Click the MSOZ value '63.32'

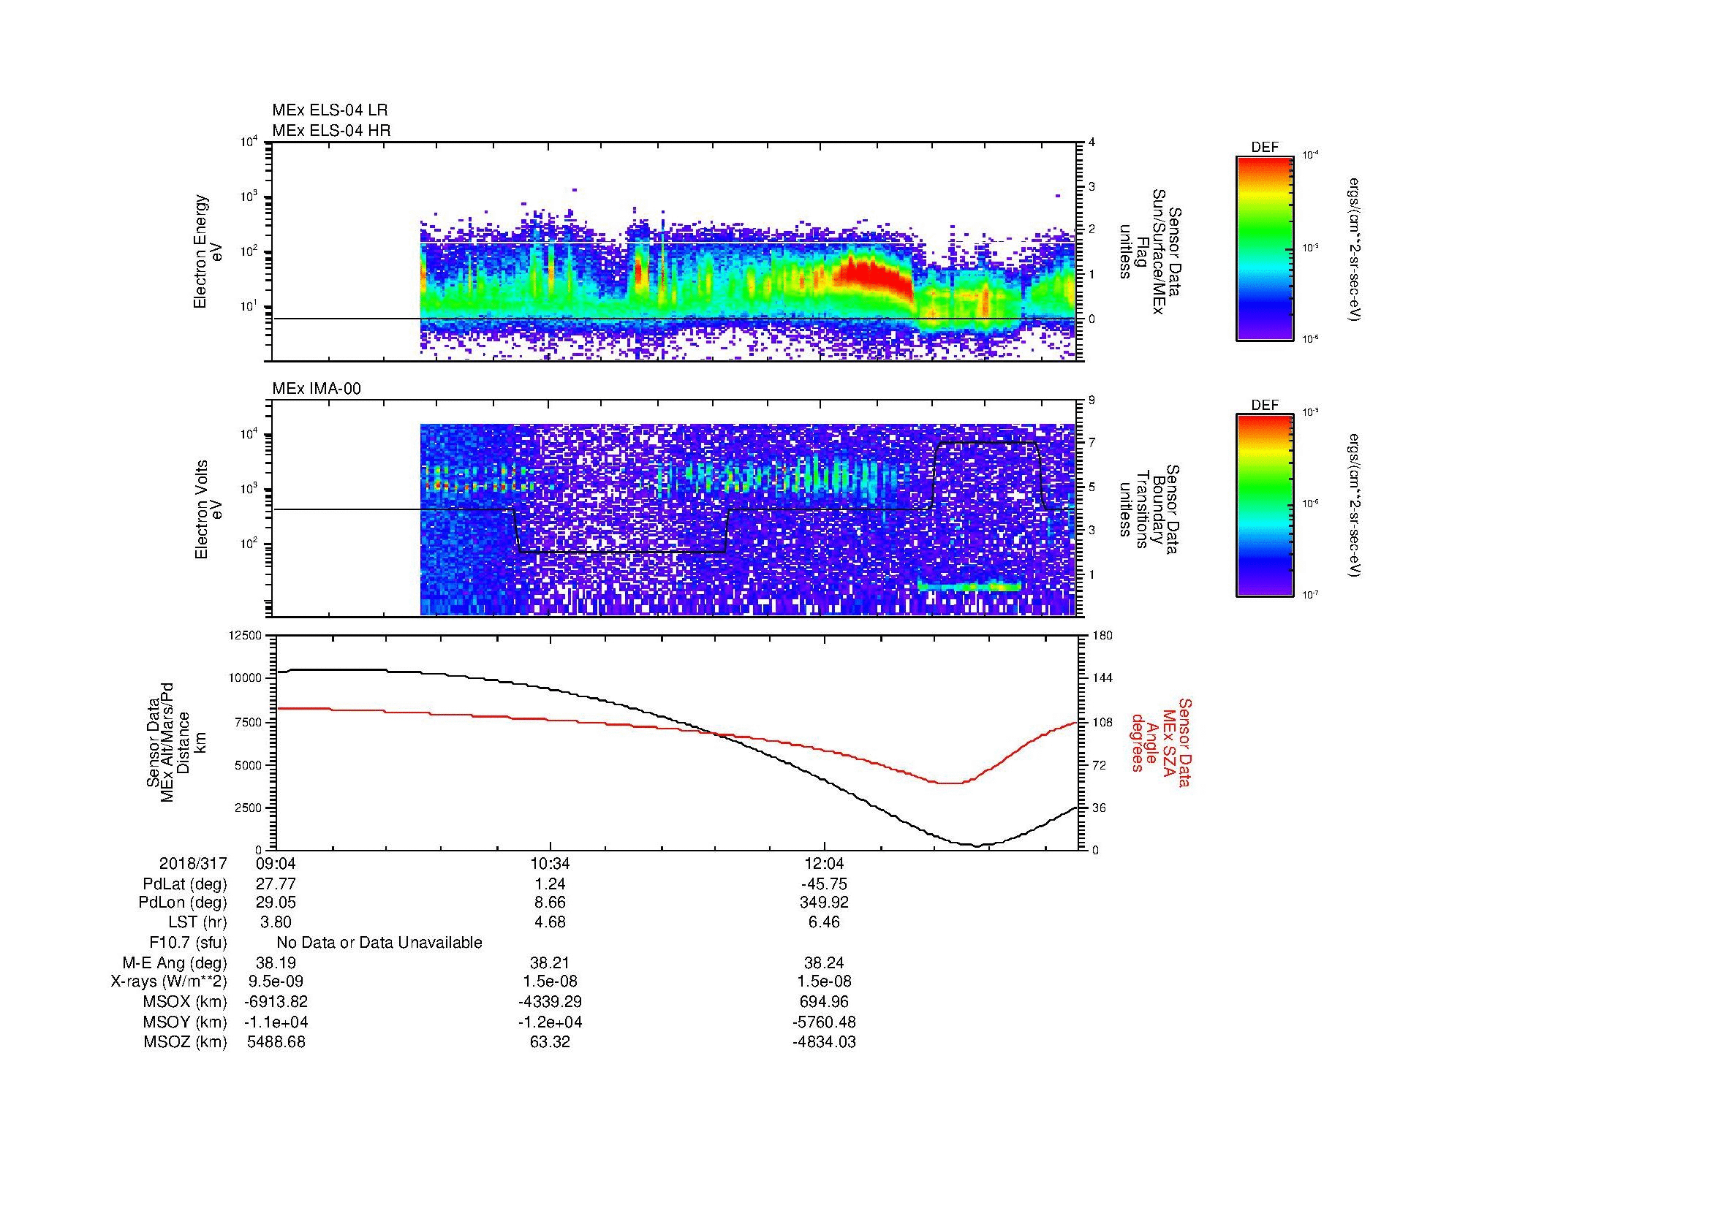(550, 1042)
